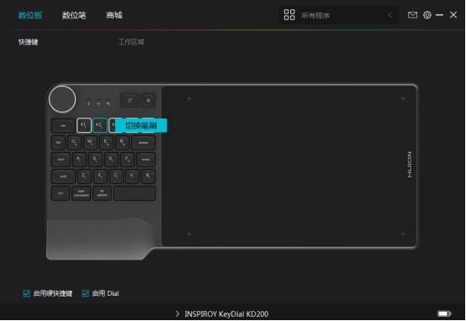466x321 pixels.
Task: Select the esc key on the tablet keypad
Action: [x=63, y=125]
